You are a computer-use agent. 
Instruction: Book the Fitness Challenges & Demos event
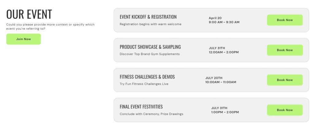click(285, 80)
